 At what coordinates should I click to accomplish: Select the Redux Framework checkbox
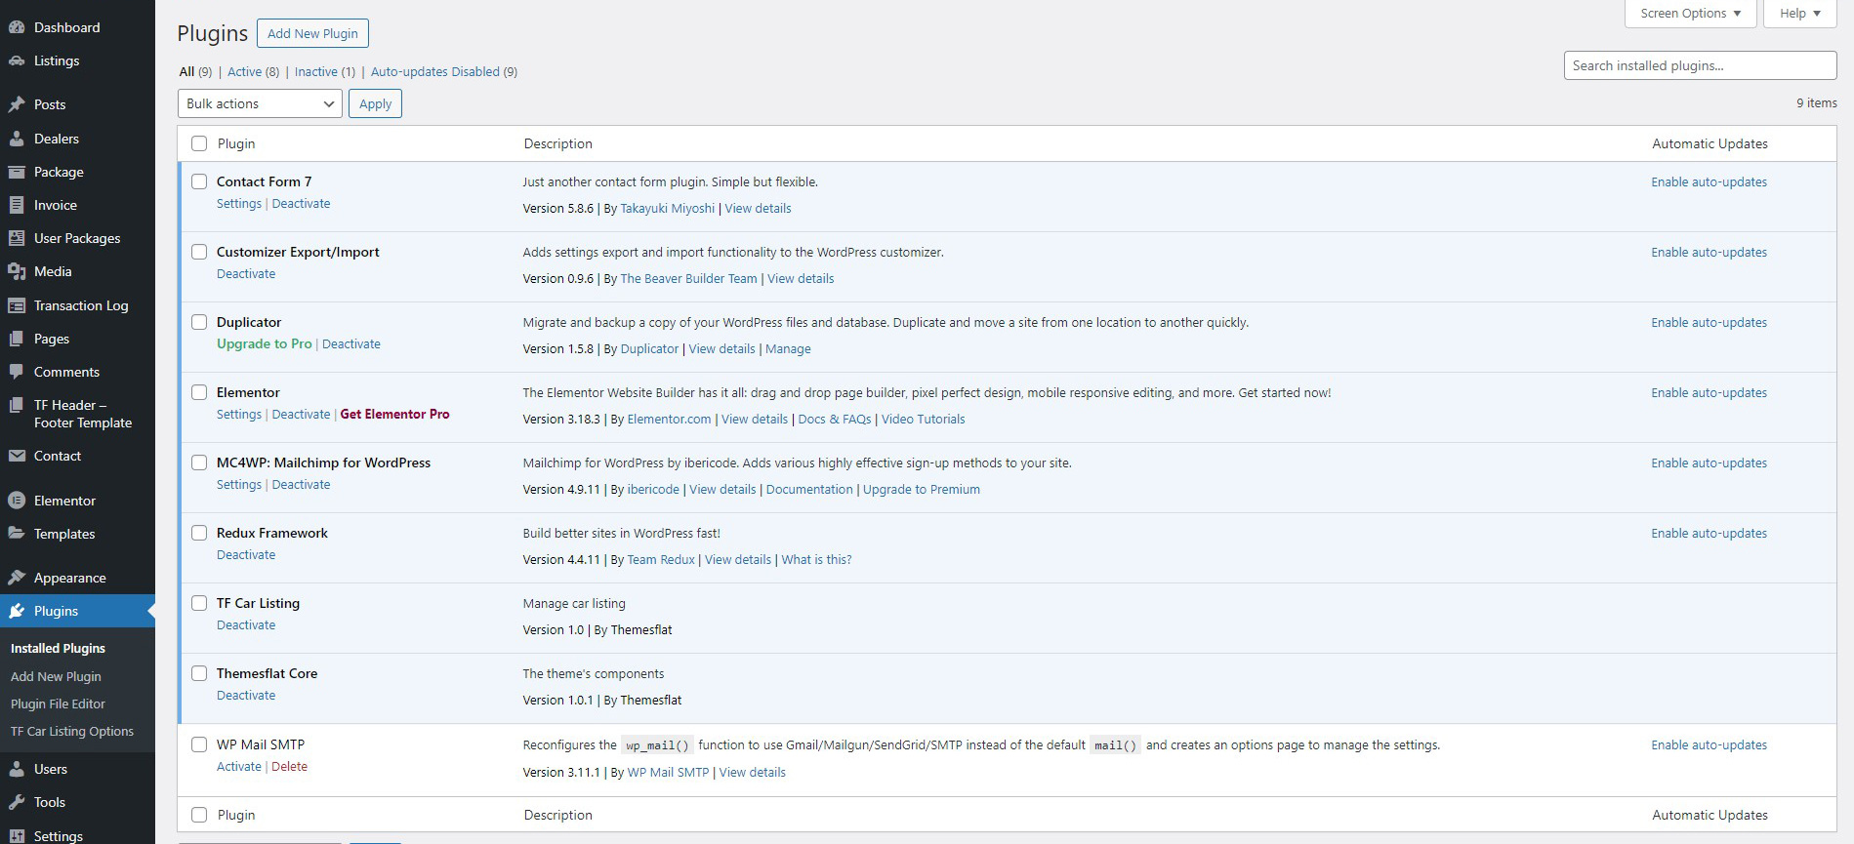[199, 533]
